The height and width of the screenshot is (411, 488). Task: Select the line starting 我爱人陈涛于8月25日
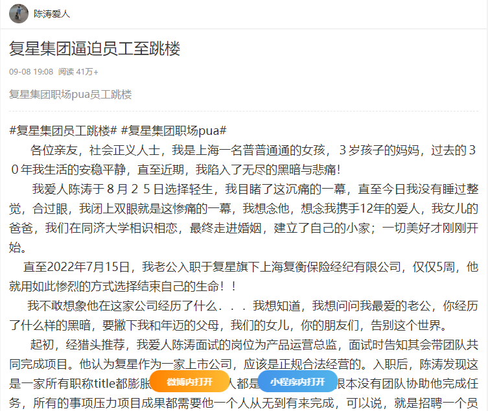255,189
